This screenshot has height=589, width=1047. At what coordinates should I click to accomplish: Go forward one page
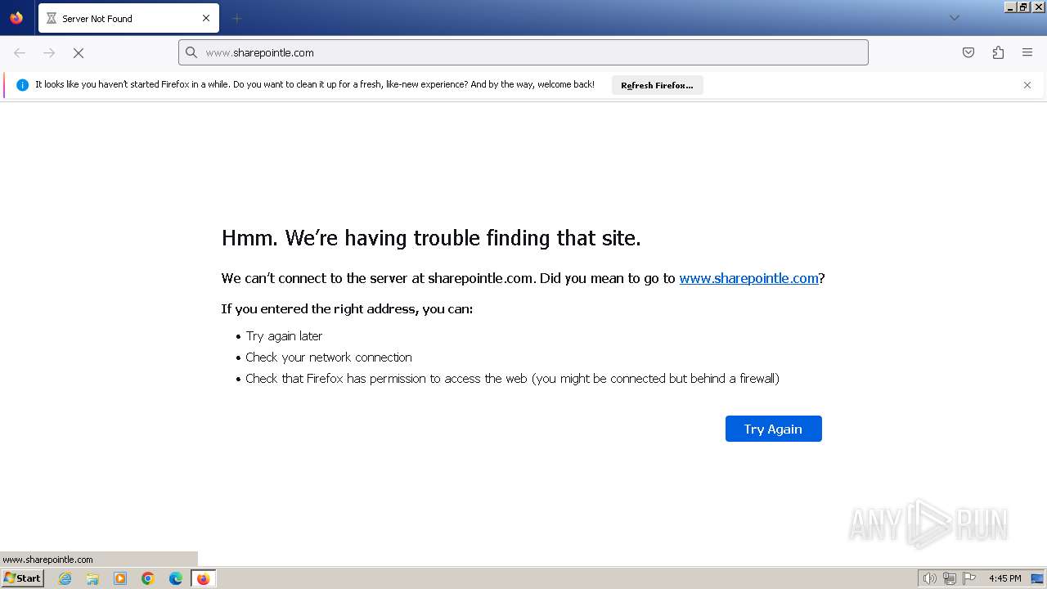[49, 52]
